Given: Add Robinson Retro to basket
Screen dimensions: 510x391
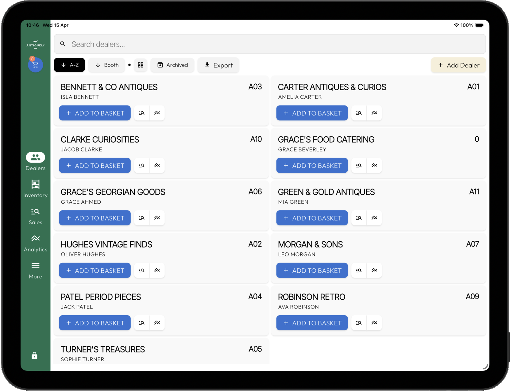Looking at the screenshot, I should coord(312,323).
